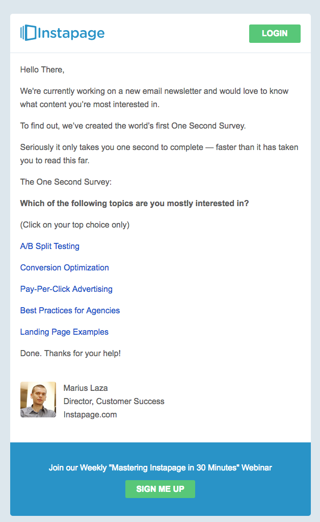Click the "Hello There," greeting line
Screen dimensions: 320x522
pos(42,69)
